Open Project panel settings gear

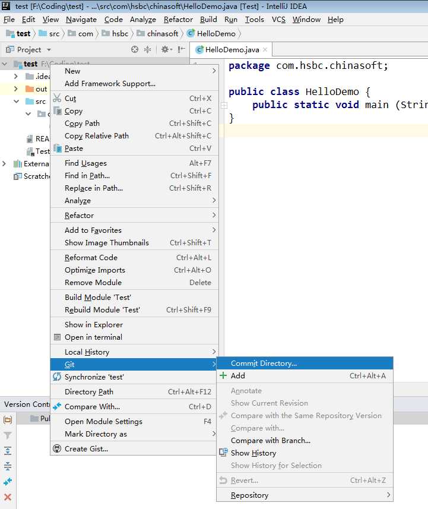click(166, 49)
